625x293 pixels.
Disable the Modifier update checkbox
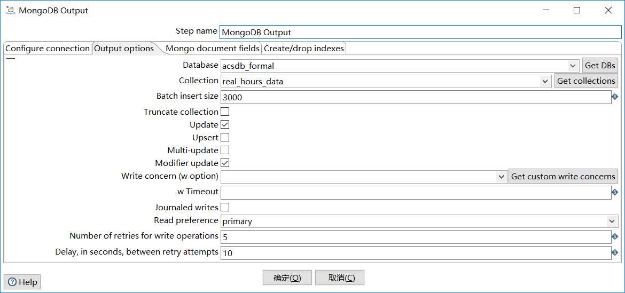click(x=225, y=163)
